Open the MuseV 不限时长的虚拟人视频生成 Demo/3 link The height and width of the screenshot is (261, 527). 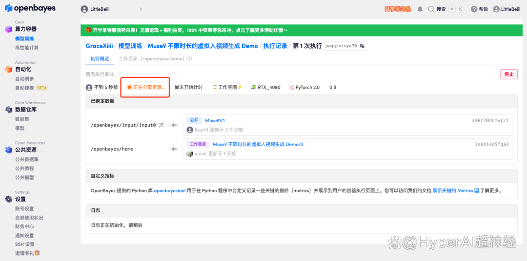click(258, 144)
